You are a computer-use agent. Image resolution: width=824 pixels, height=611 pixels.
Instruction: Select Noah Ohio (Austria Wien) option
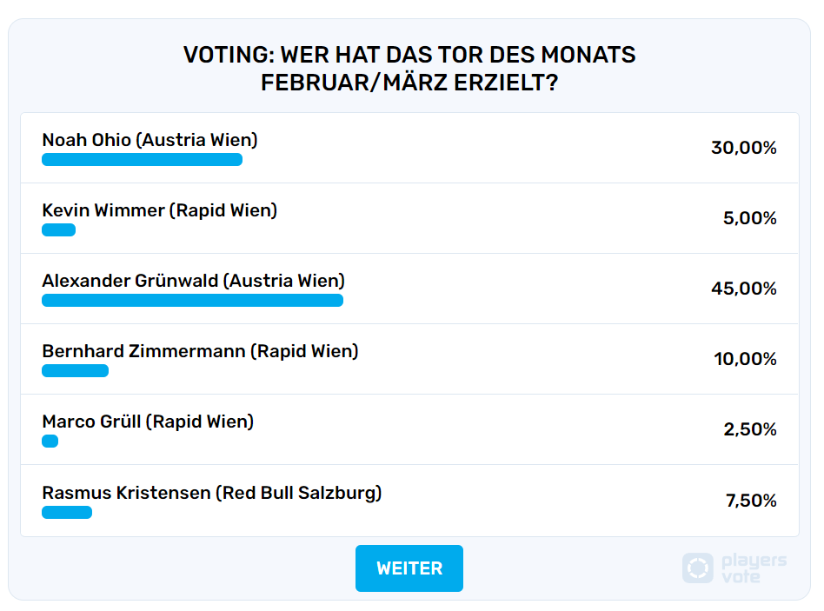[x=409, y=148]
